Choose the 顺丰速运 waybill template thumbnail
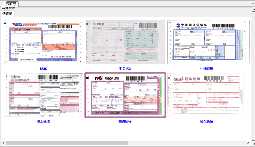Viewport: 255px width, 147px height. (43, 95)
